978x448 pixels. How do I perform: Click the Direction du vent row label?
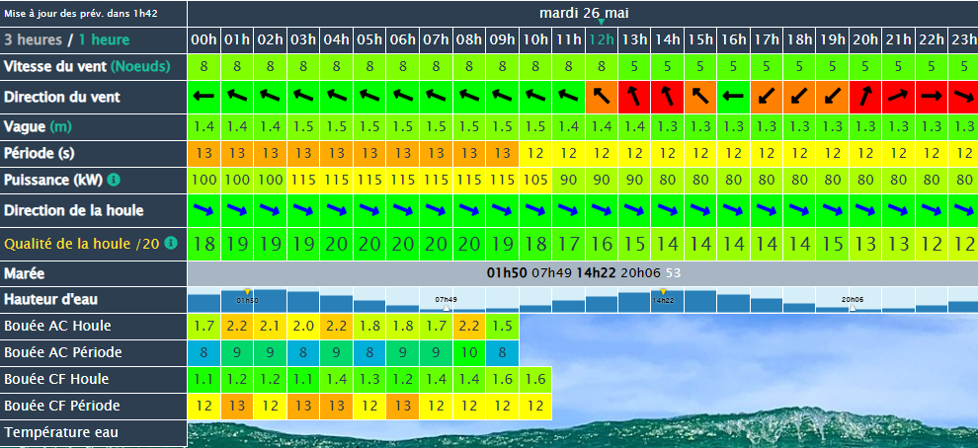click(x=62, y=98)
